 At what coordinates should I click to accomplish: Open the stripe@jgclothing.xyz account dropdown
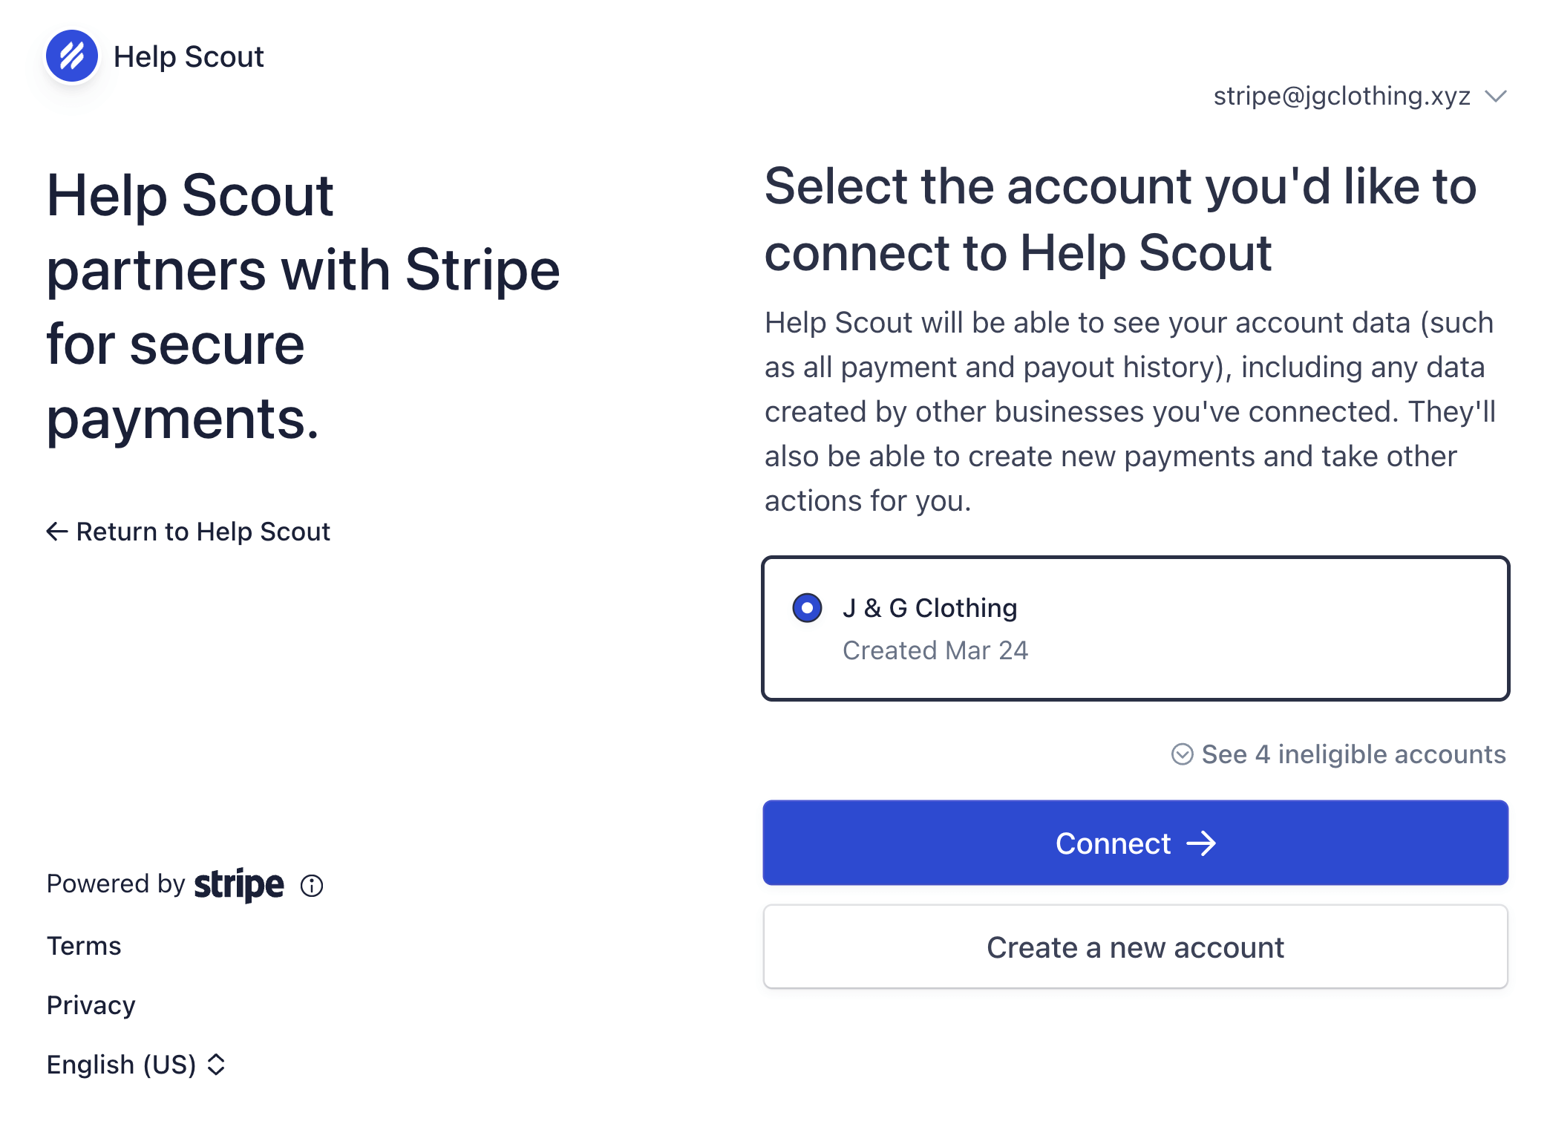tap(1360, 96)
